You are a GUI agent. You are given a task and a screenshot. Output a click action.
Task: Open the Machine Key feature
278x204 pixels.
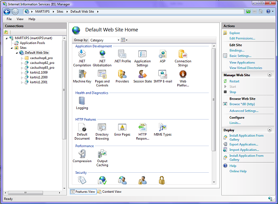coord(82,76)
